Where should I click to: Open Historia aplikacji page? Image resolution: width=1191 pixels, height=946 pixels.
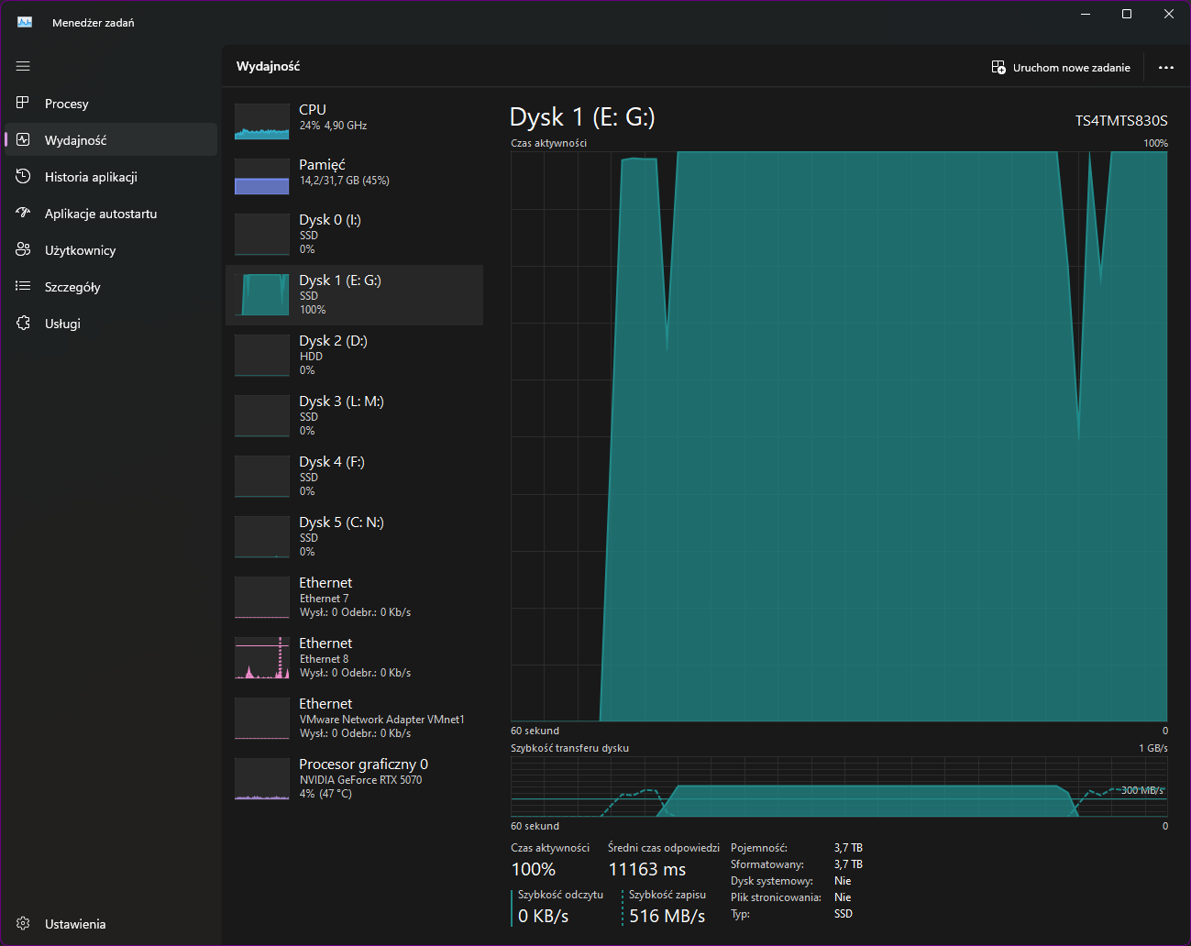[111, 177]
